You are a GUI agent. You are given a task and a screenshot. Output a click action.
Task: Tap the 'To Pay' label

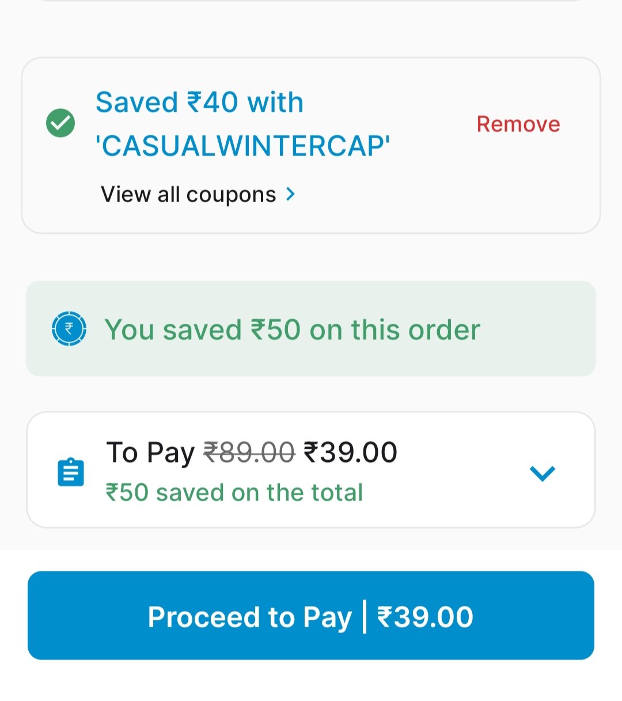coord(150,452)
